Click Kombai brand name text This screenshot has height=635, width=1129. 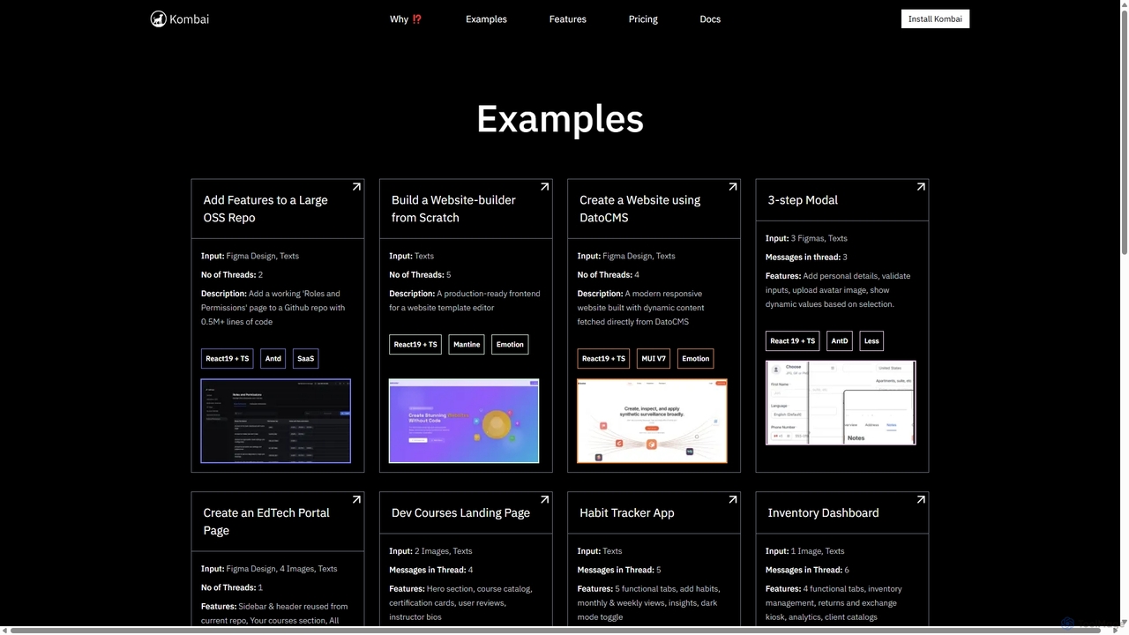190,19
